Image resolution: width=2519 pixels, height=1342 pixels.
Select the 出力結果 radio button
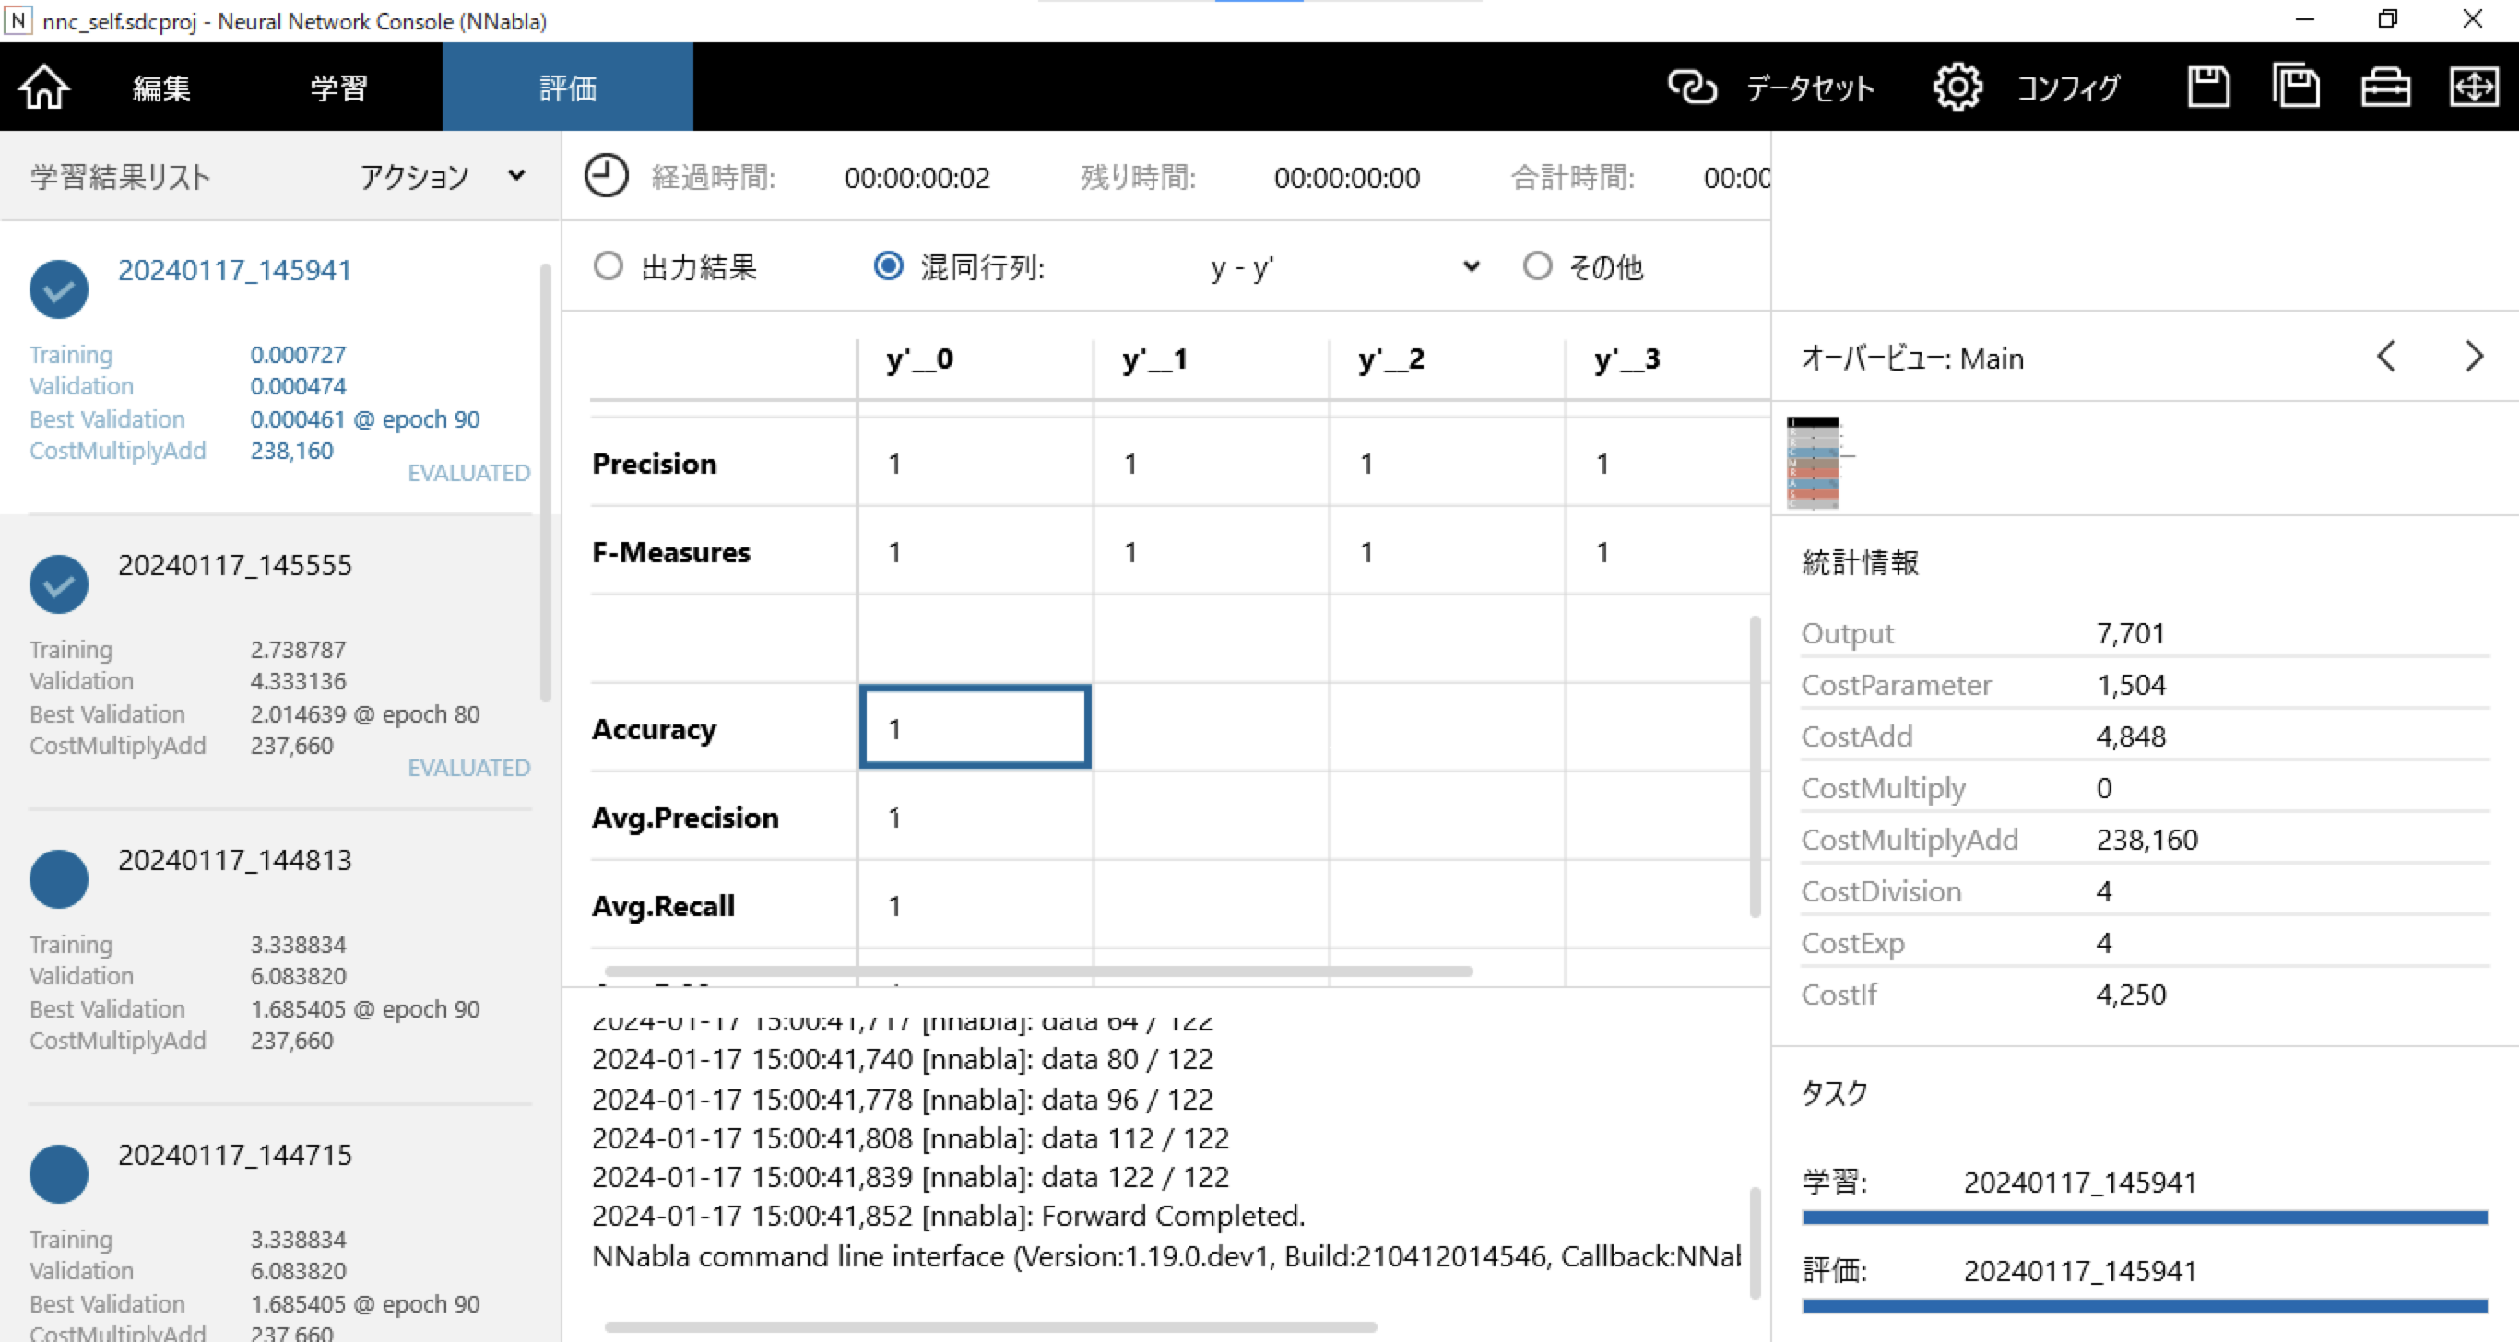point(609,265)
